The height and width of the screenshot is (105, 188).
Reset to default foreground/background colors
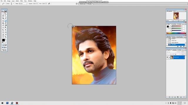click(x=3, y=42)
